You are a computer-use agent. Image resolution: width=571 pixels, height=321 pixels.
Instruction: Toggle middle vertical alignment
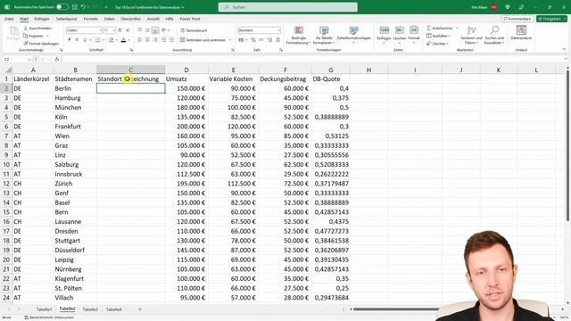[147, 30]
